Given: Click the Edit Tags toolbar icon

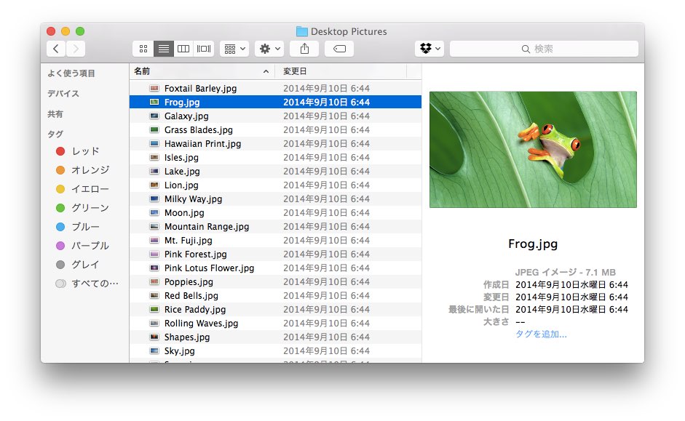Looking at the screenshot, I should click(x=339, y=49).
